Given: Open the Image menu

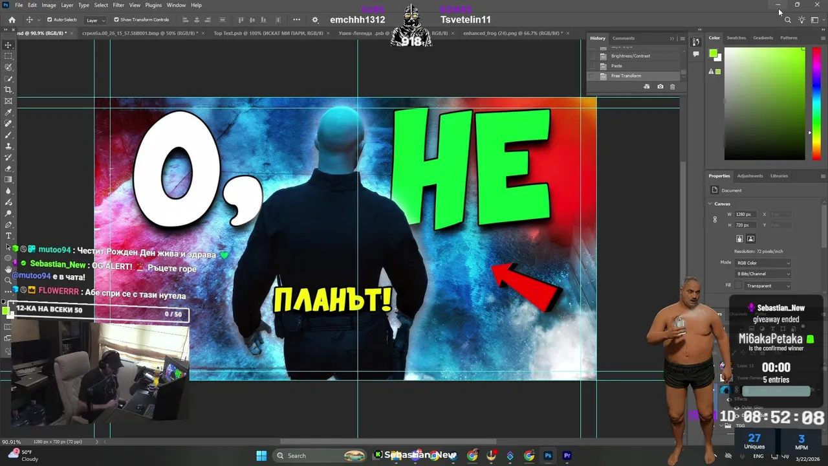Looking at the screenshot, I should click(x=49, y=5).
